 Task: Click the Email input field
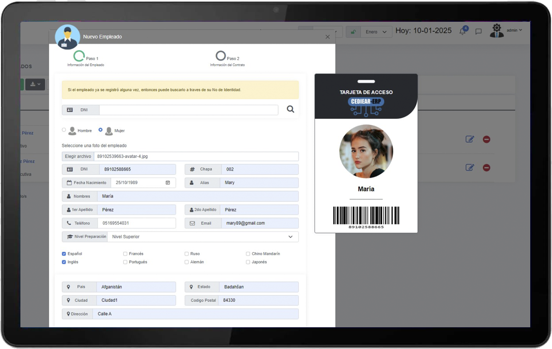pyautogui.click(x=259, y=223)
